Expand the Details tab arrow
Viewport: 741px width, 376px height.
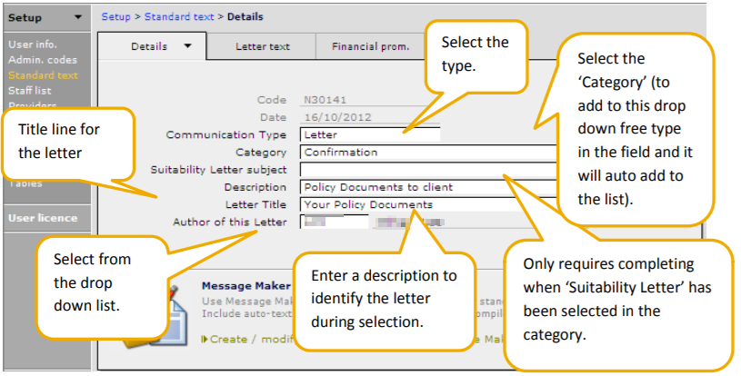click(x=188, y=46)
